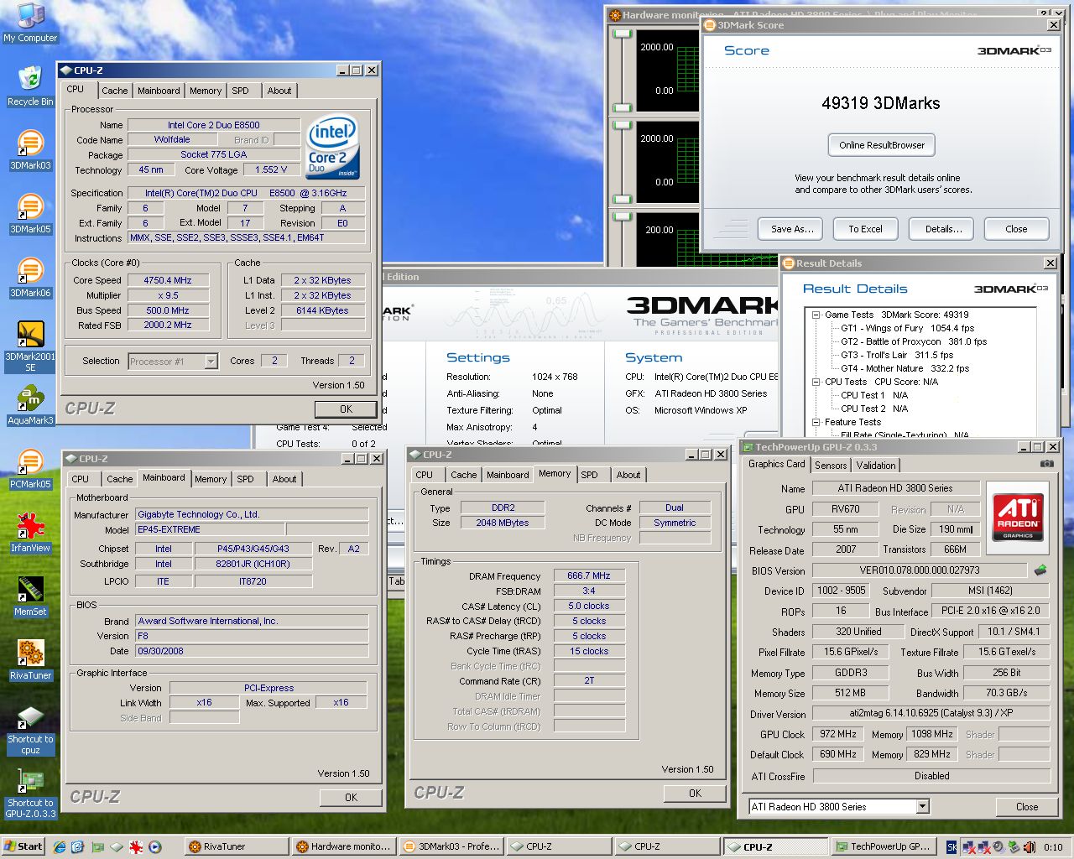This screenshot has width=1074, height=859.
Task: Click the Hardware monitoring title bar sun icon
Action: (x=615, y=14)
